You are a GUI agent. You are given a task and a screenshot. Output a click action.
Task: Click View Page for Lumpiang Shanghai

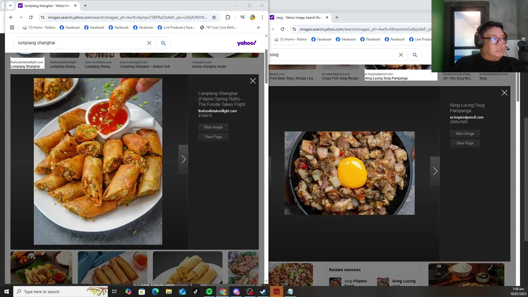[213, 137]
